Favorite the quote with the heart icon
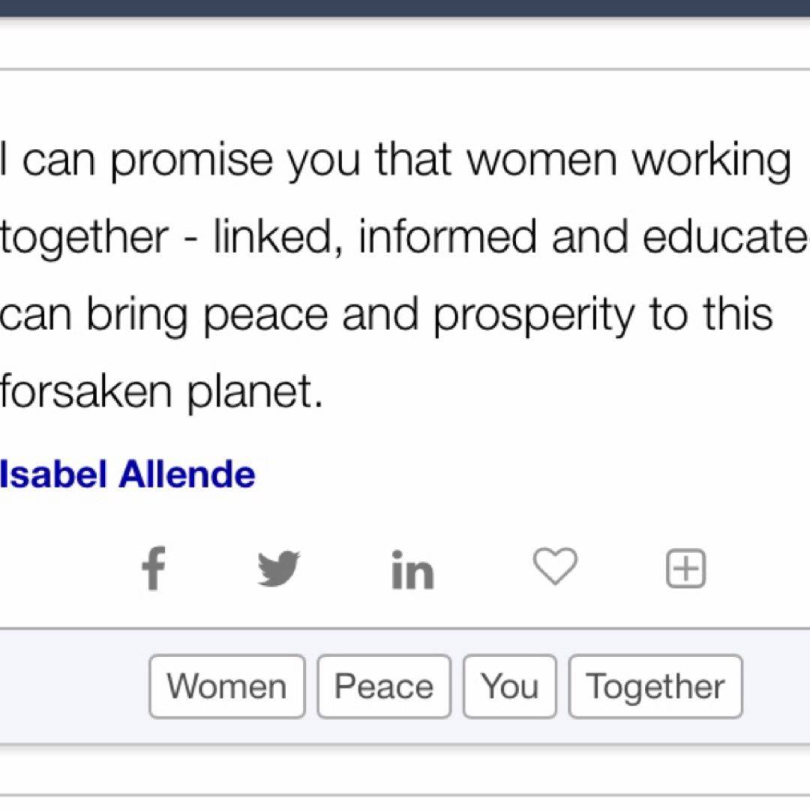The image size is (810, 810). 555,566
